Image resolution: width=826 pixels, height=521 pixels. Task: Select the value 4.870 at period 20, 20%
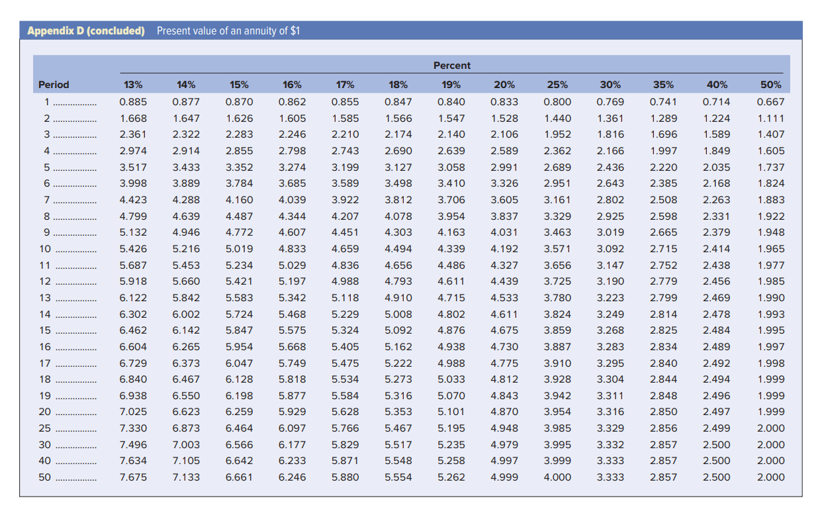506,412
